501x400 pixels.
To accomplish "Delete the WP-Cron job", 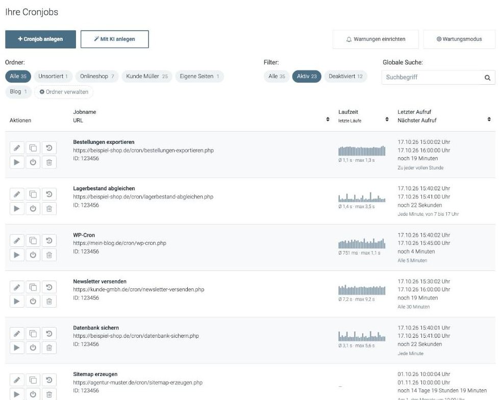I will click(49, 255).
